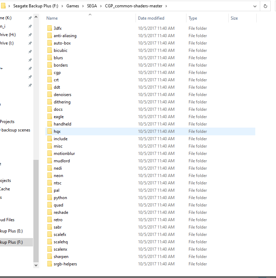
Task: Select backsup scenes in navigation pane
Action: (x=15, y=130)
